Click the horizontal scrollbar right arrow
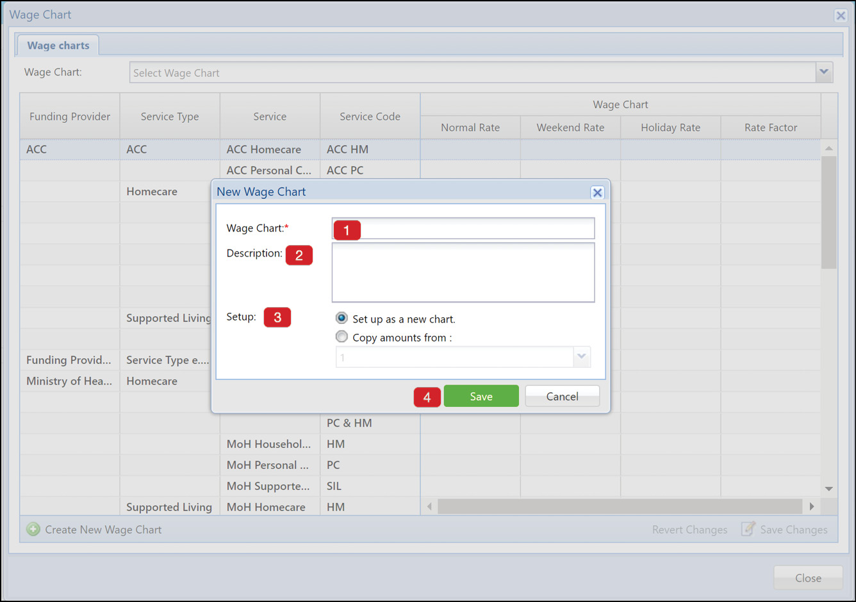The image size is (856, 602). coord(812,506)
